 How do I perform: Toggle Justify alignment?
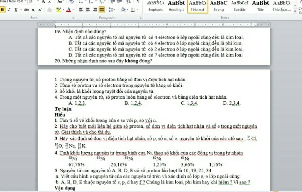click(101, 9)
